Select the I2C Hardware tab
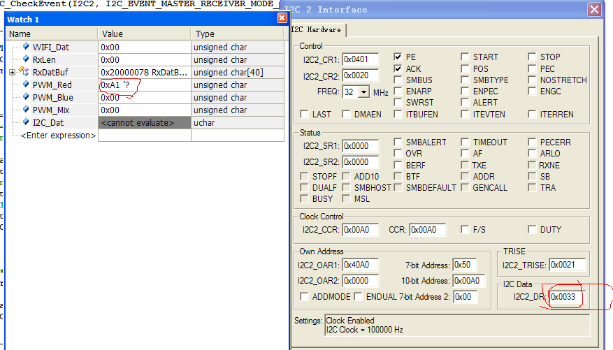 [x=316, y=29]
